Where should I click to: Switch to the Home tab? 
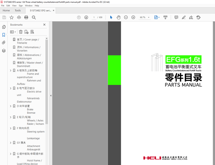pyautogui.click(x=6, y=10)
